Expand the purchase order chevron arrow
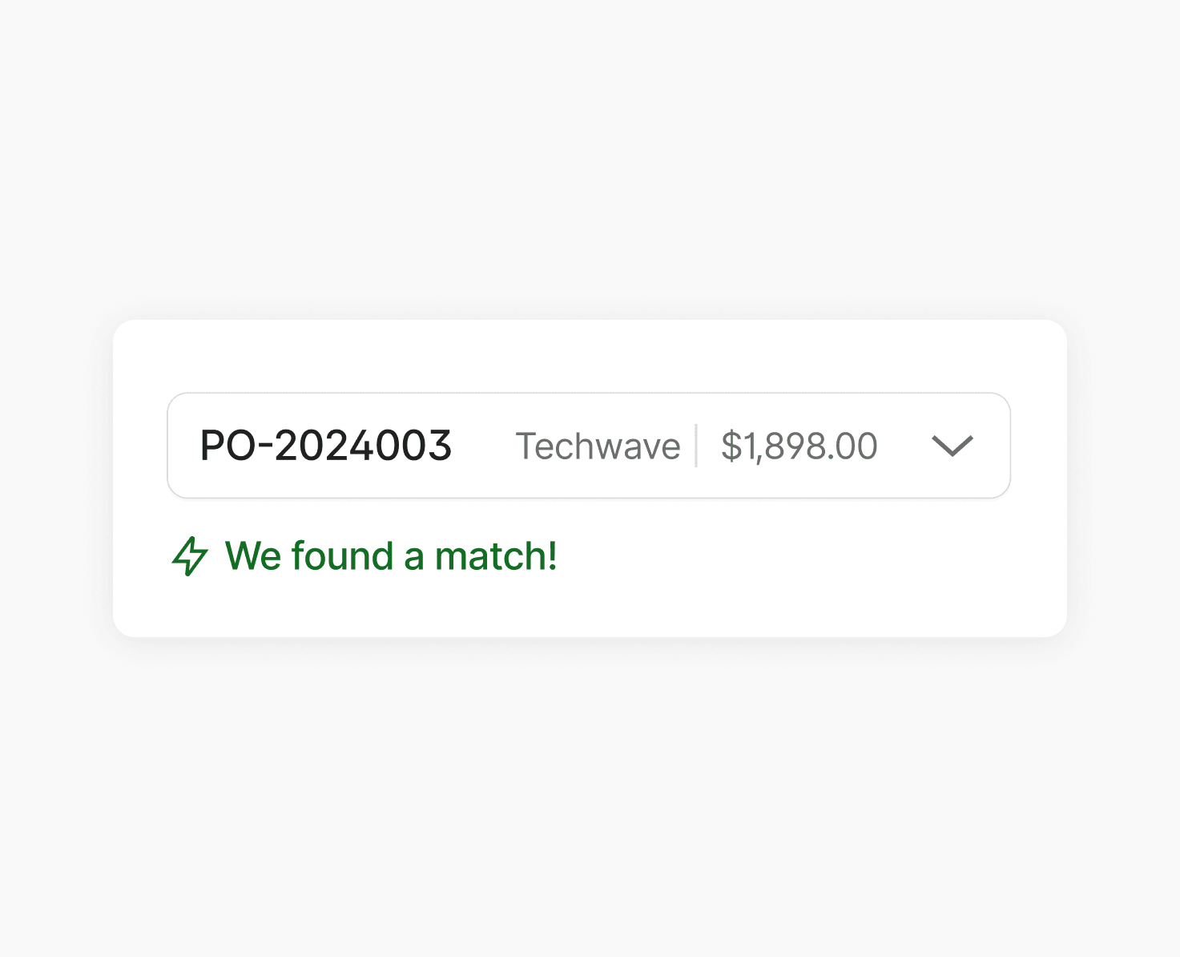1180x957 pixels. (x=952, y=446)
